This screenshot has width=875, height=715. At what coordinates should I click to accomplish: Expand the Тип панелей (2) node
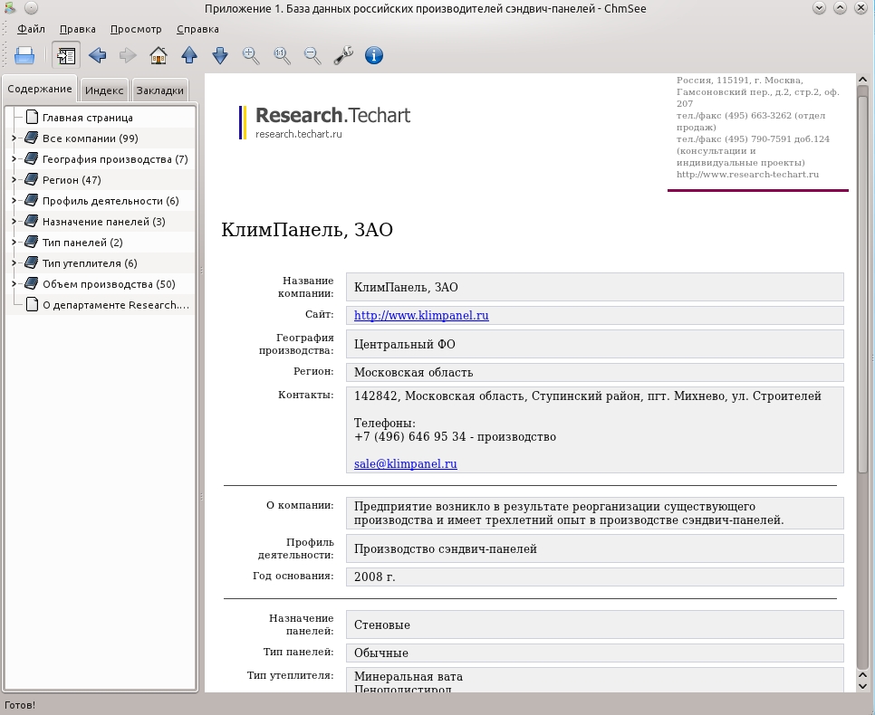click(x=14, y=242)
